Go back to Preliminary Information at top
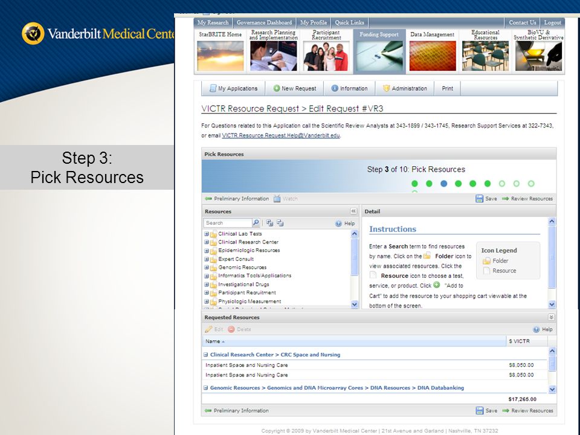 pos(237,199)
